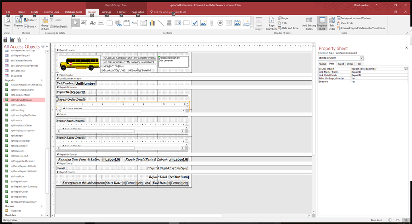This screenshot has width=412, height=224.
Task: Convert Report's Macros to Visual Basic
Action: [x=361, y=28]
